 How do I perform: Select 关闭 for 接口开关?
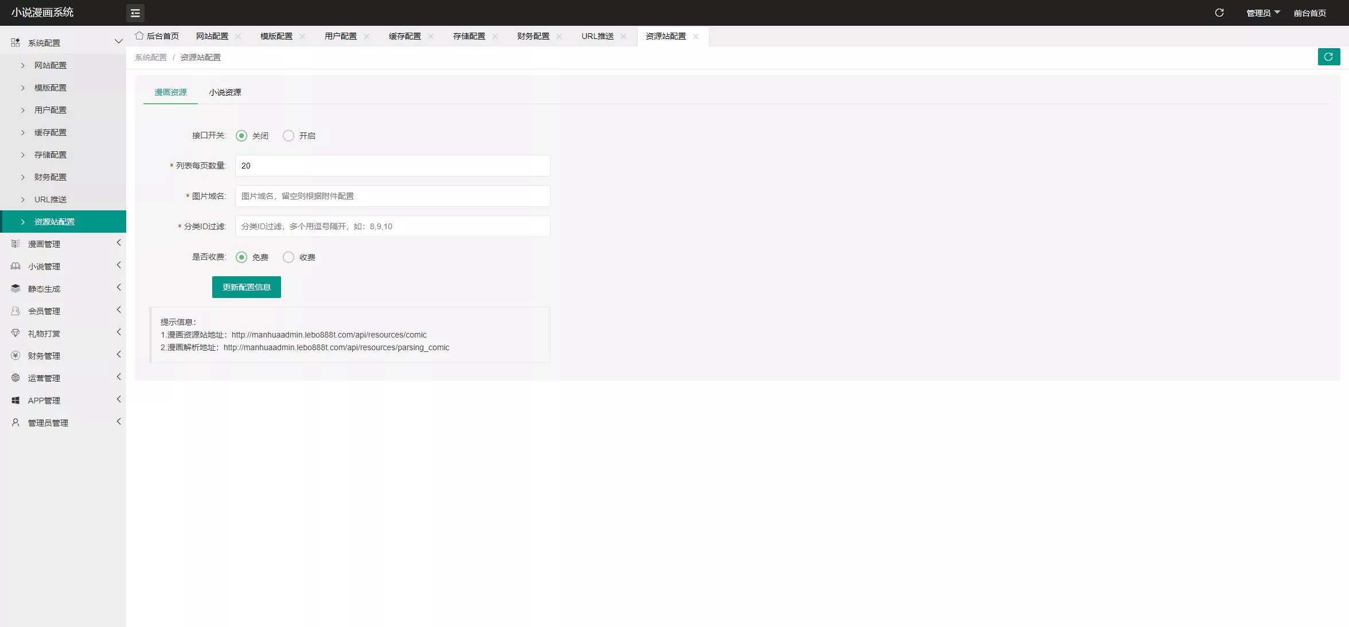click(x=241, y=136)
